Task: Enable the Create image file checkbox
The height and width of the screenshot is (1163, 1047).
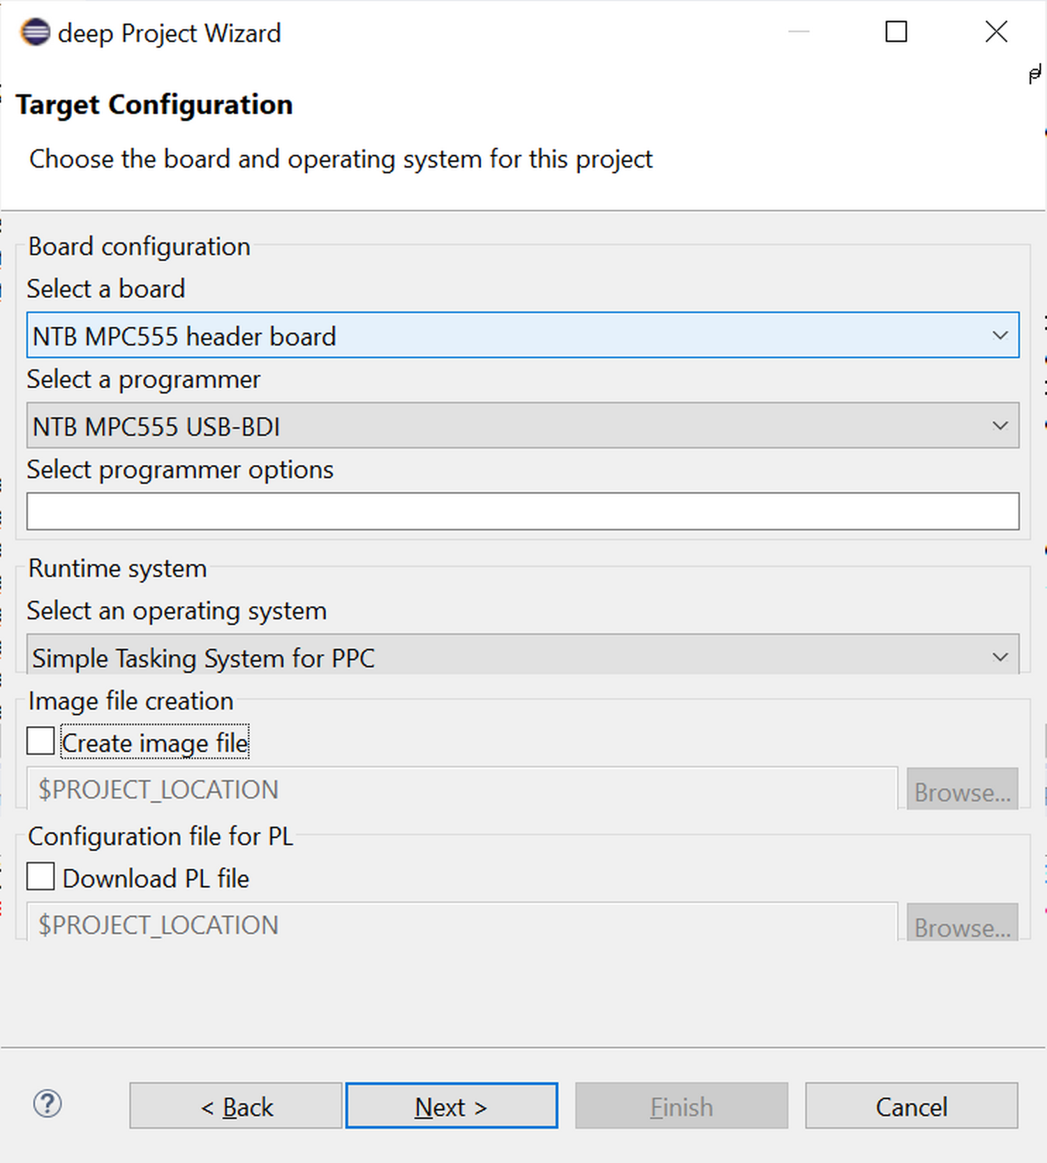Action: [40, 741]
